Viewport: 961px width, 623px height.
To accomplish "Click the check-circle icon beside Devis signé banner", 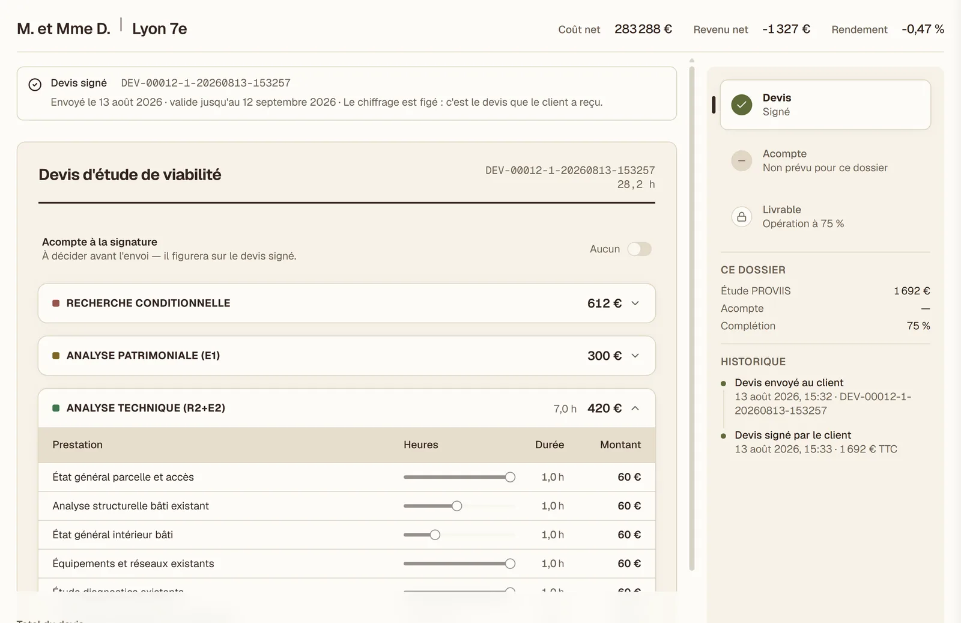I will tap(35, 85).
